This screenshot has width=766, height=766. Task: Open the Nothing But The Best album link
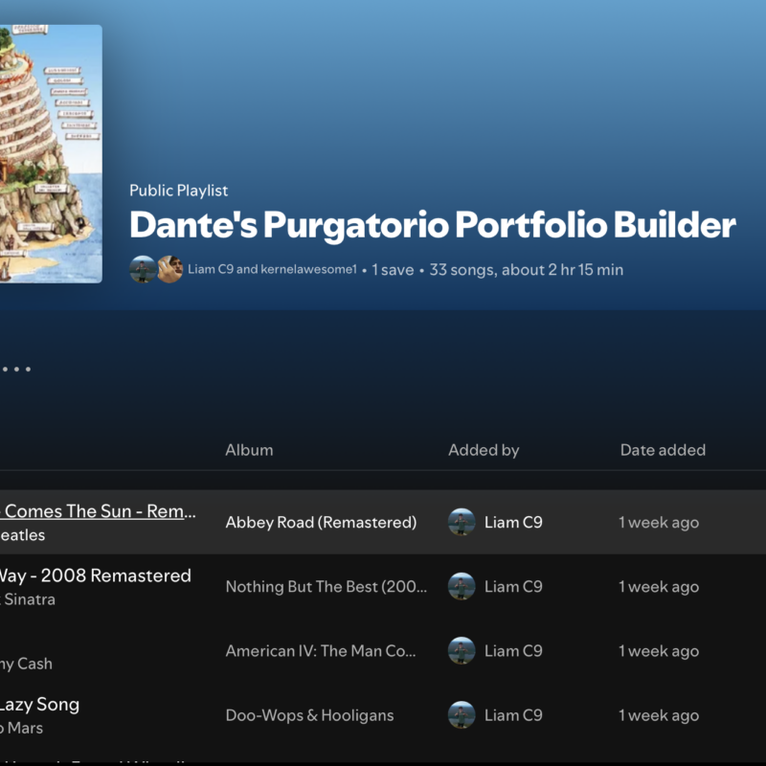click(x=326, y=587)
